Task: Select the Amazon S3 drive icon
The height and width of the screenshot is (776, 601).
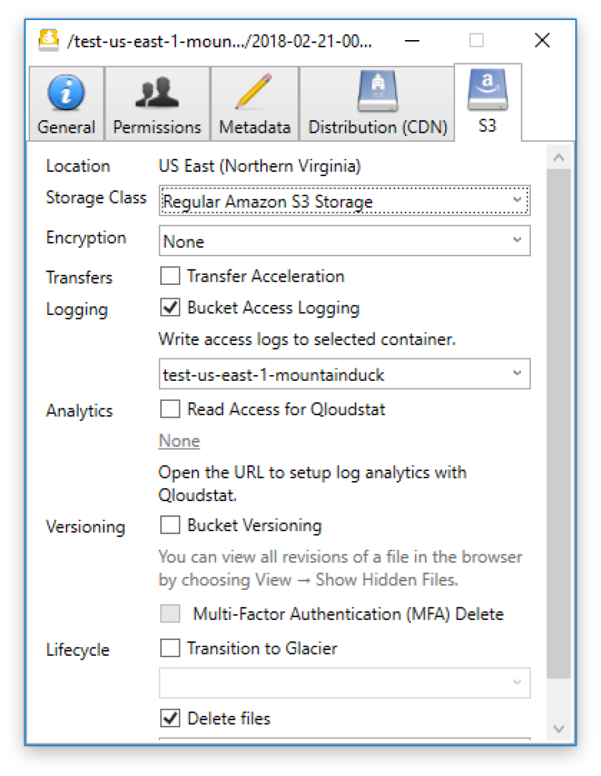Action: coord(487,90)
